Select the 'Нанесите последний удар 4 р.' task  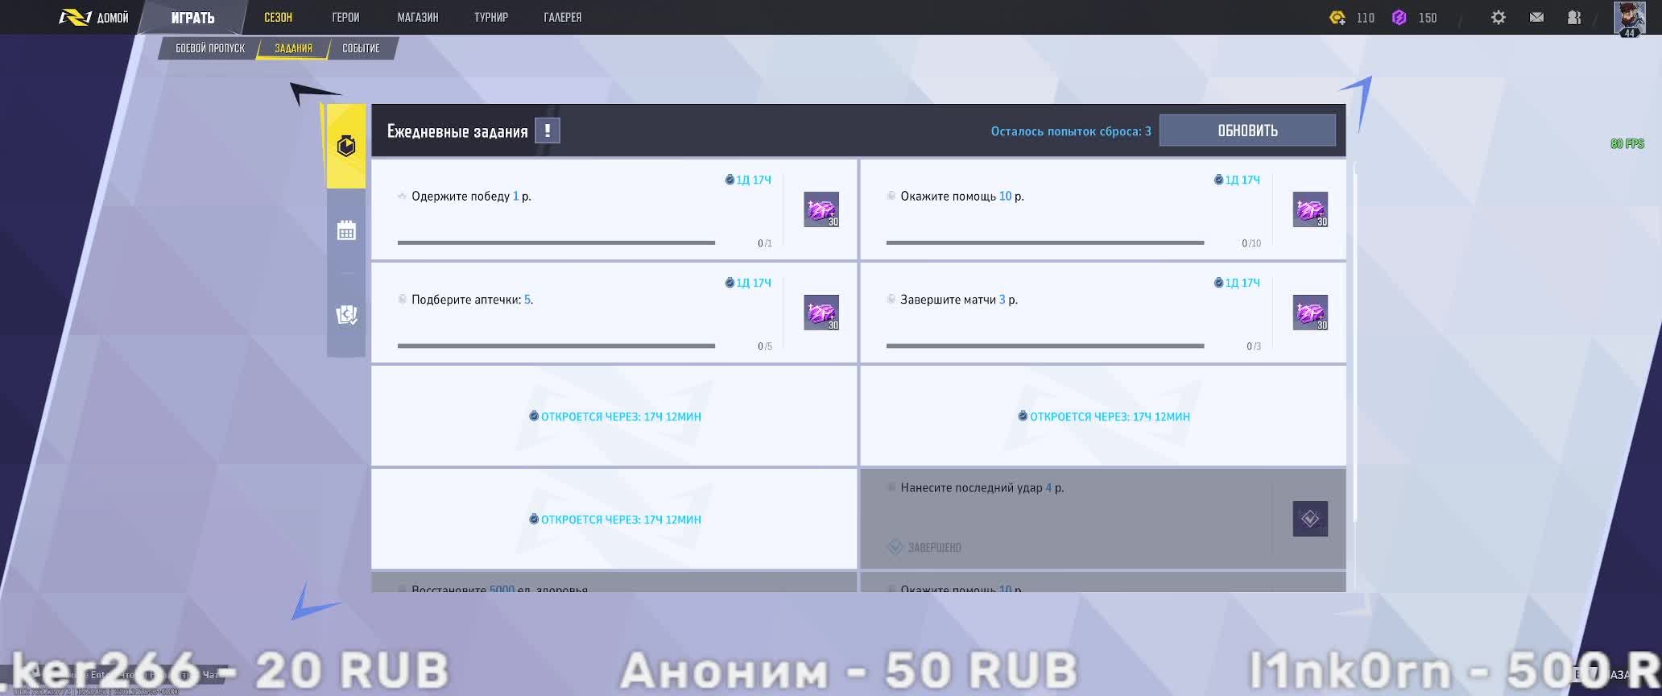(1102, 519)
